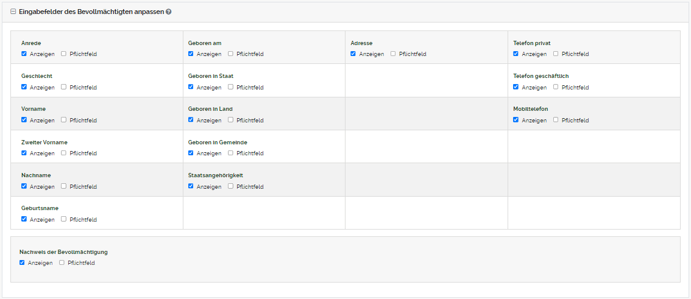Viewport: 691px width, 299px height.
Task: Uncheck Anzeigen for Geboren in Staat
Action: pyautogui.click(x=191, y=87)
